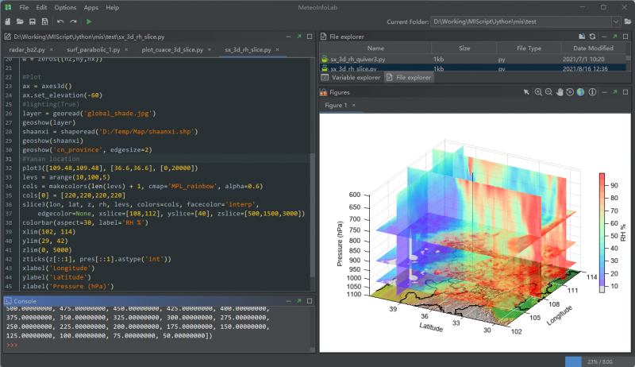The image size is (635, 367).
Task: Select the Pan hand tool in Figures
Action: coord(560,92)
